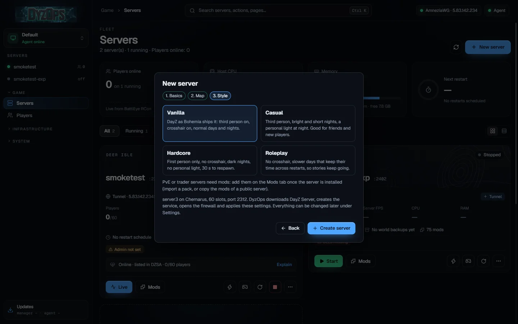Viewport: 518px width, 324px height.
Task: Click Live button on smoketest card
Action: 119,287
